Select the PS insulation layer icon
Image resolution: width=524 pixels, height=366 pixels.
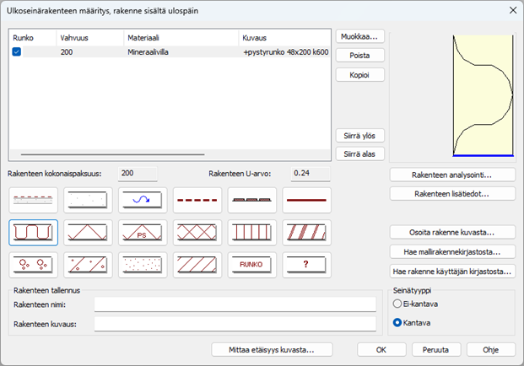click(x=143, y=232)
